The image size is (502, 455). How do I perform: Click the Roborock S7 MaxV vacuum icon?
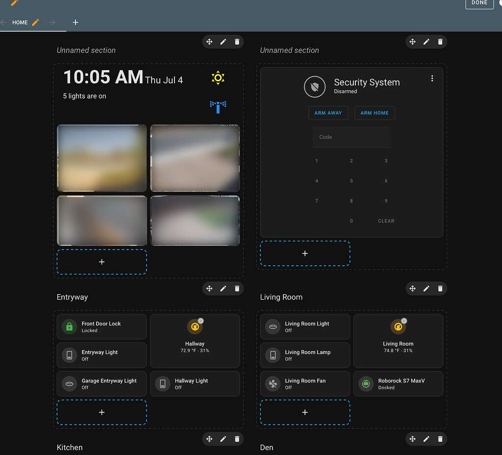pyautogui.click(x=365, y=384)
